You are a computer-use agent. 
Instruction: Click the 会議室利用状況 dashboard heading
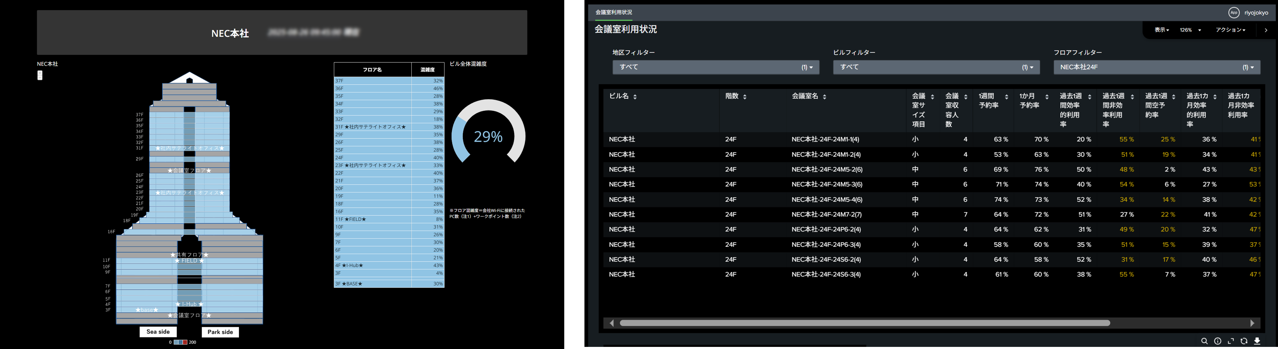pyautogui.click(x=626, y=30)
